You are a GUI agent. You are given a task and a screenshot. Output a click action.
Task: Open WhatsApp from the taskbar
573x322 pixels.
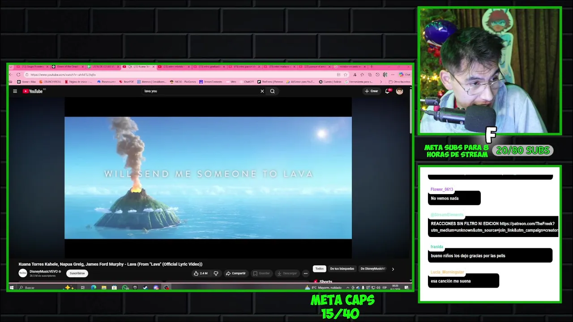[x=125, y=288]
